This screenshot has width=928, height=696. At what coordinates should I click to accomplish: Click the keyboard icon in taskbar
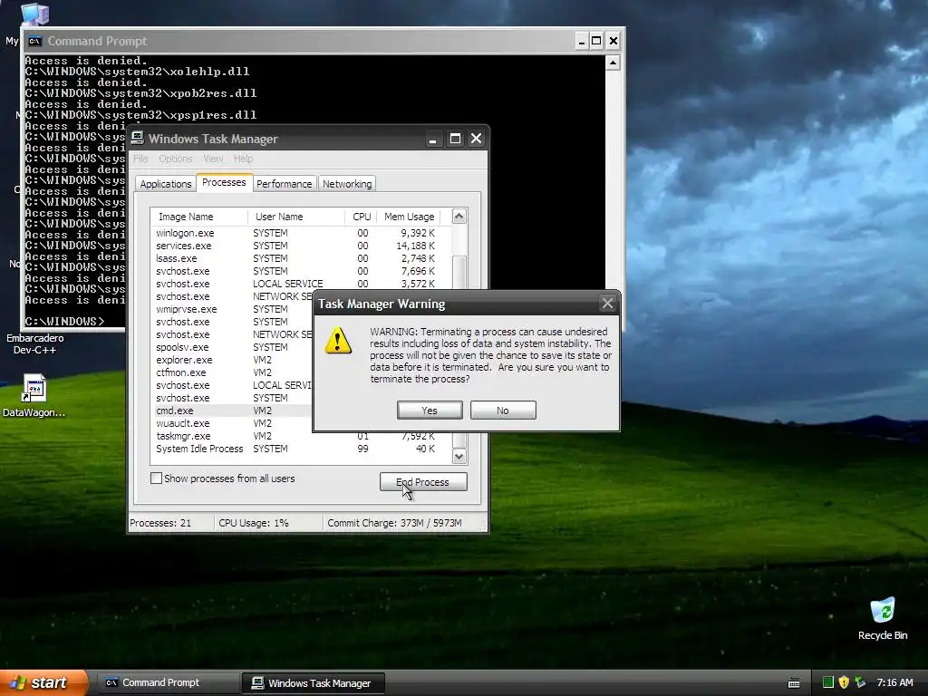[x=794, y=683]
